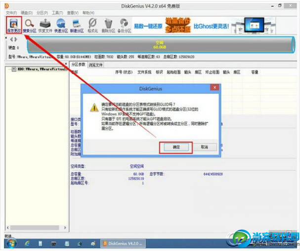Image resolution: width=300 pixels, height=251 pixels.
Task: Click the 序号(状态) column header
Action: click(124, 72)
